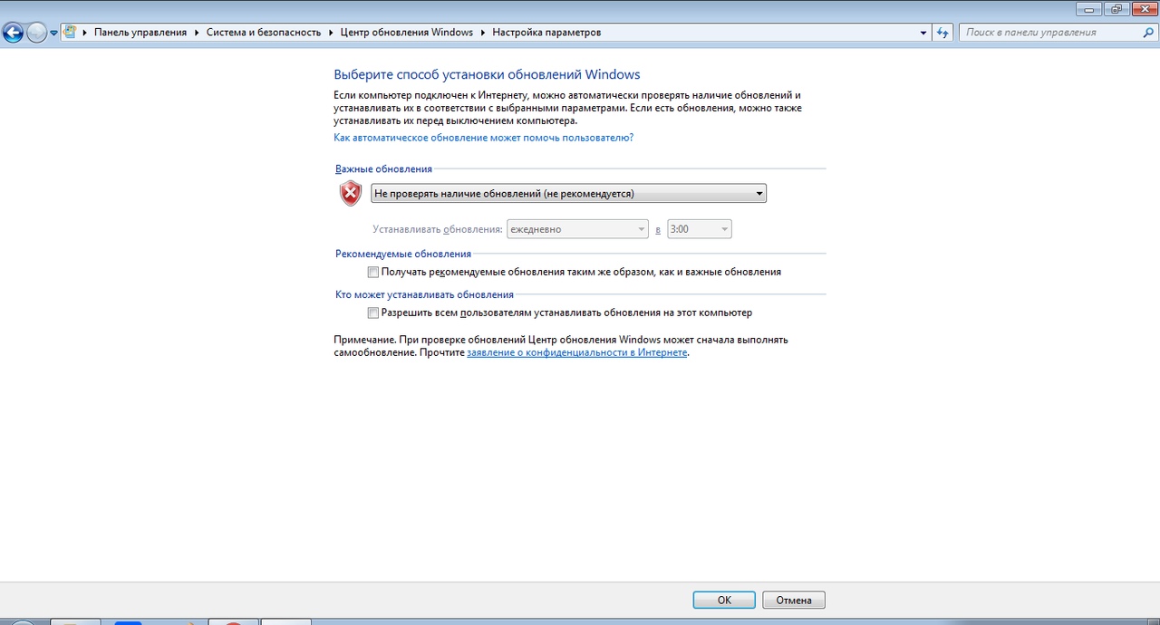Image resolution: width=1160 pixels, height=625 pixels.
Task: Open link Как автоматическое обновление может помочь пользователю
Action: point(484,138)
